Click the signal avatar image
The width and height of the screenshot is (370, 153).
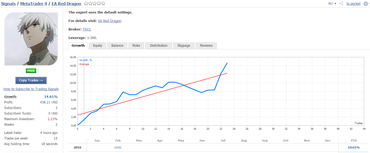[x=31, y=39]
